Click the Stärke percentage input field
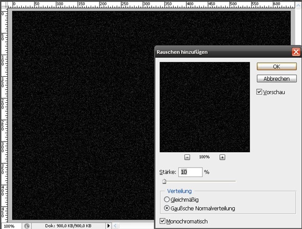Screen dimensions: 302x229 pyautogui.click(x=190, y=172)
